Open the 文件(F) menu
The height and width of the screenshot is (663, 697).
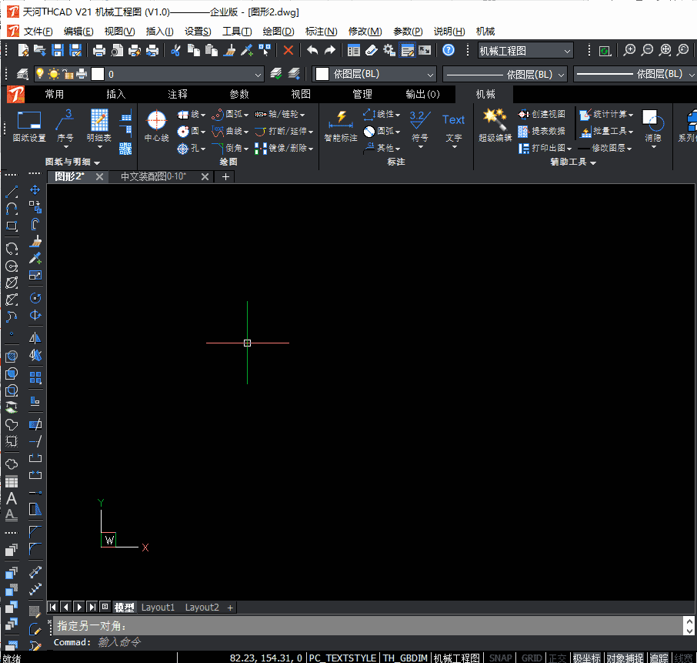click(x=38, y=31)
